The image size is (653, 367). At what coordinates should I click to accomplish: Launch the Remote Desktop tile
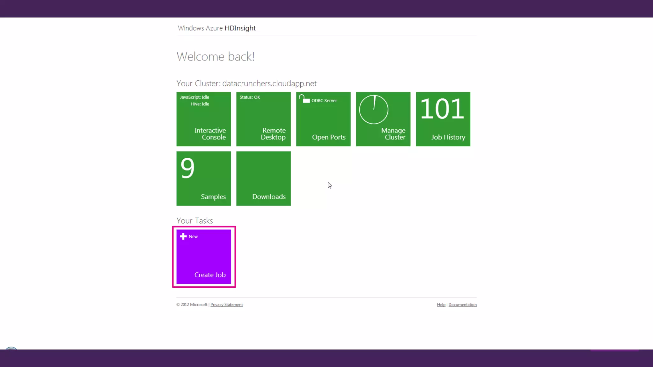coord(273,134)
